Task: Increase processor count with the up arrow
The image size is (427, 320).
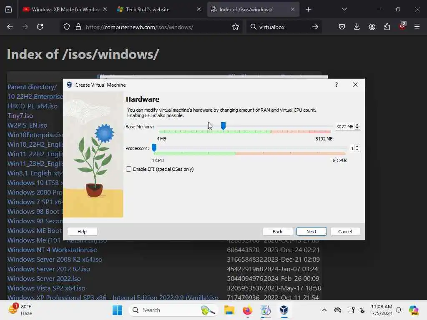Action: [357, 147]
